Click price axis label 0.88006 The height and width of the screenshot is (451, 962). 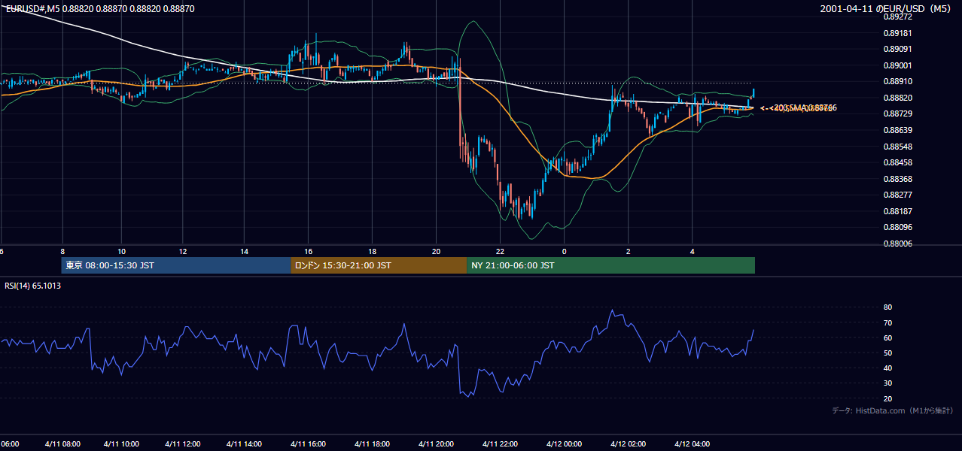click(x=897, y=244)
